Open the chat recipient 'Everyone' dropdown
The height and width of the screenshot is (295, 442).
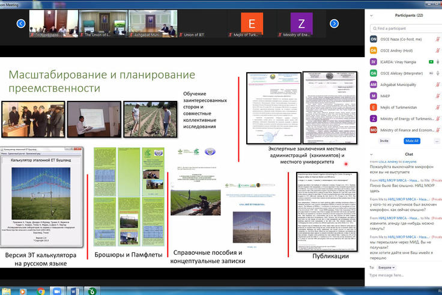(x=387, y=267)
